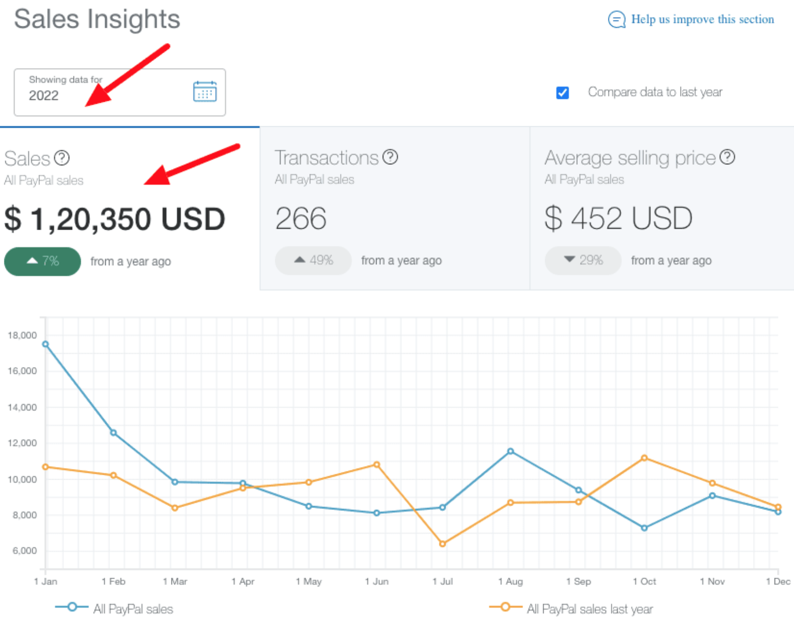This screenshot has width=794, height=622.
Task: Click the Sales help question mark icon
Action: tap(62, 158)
